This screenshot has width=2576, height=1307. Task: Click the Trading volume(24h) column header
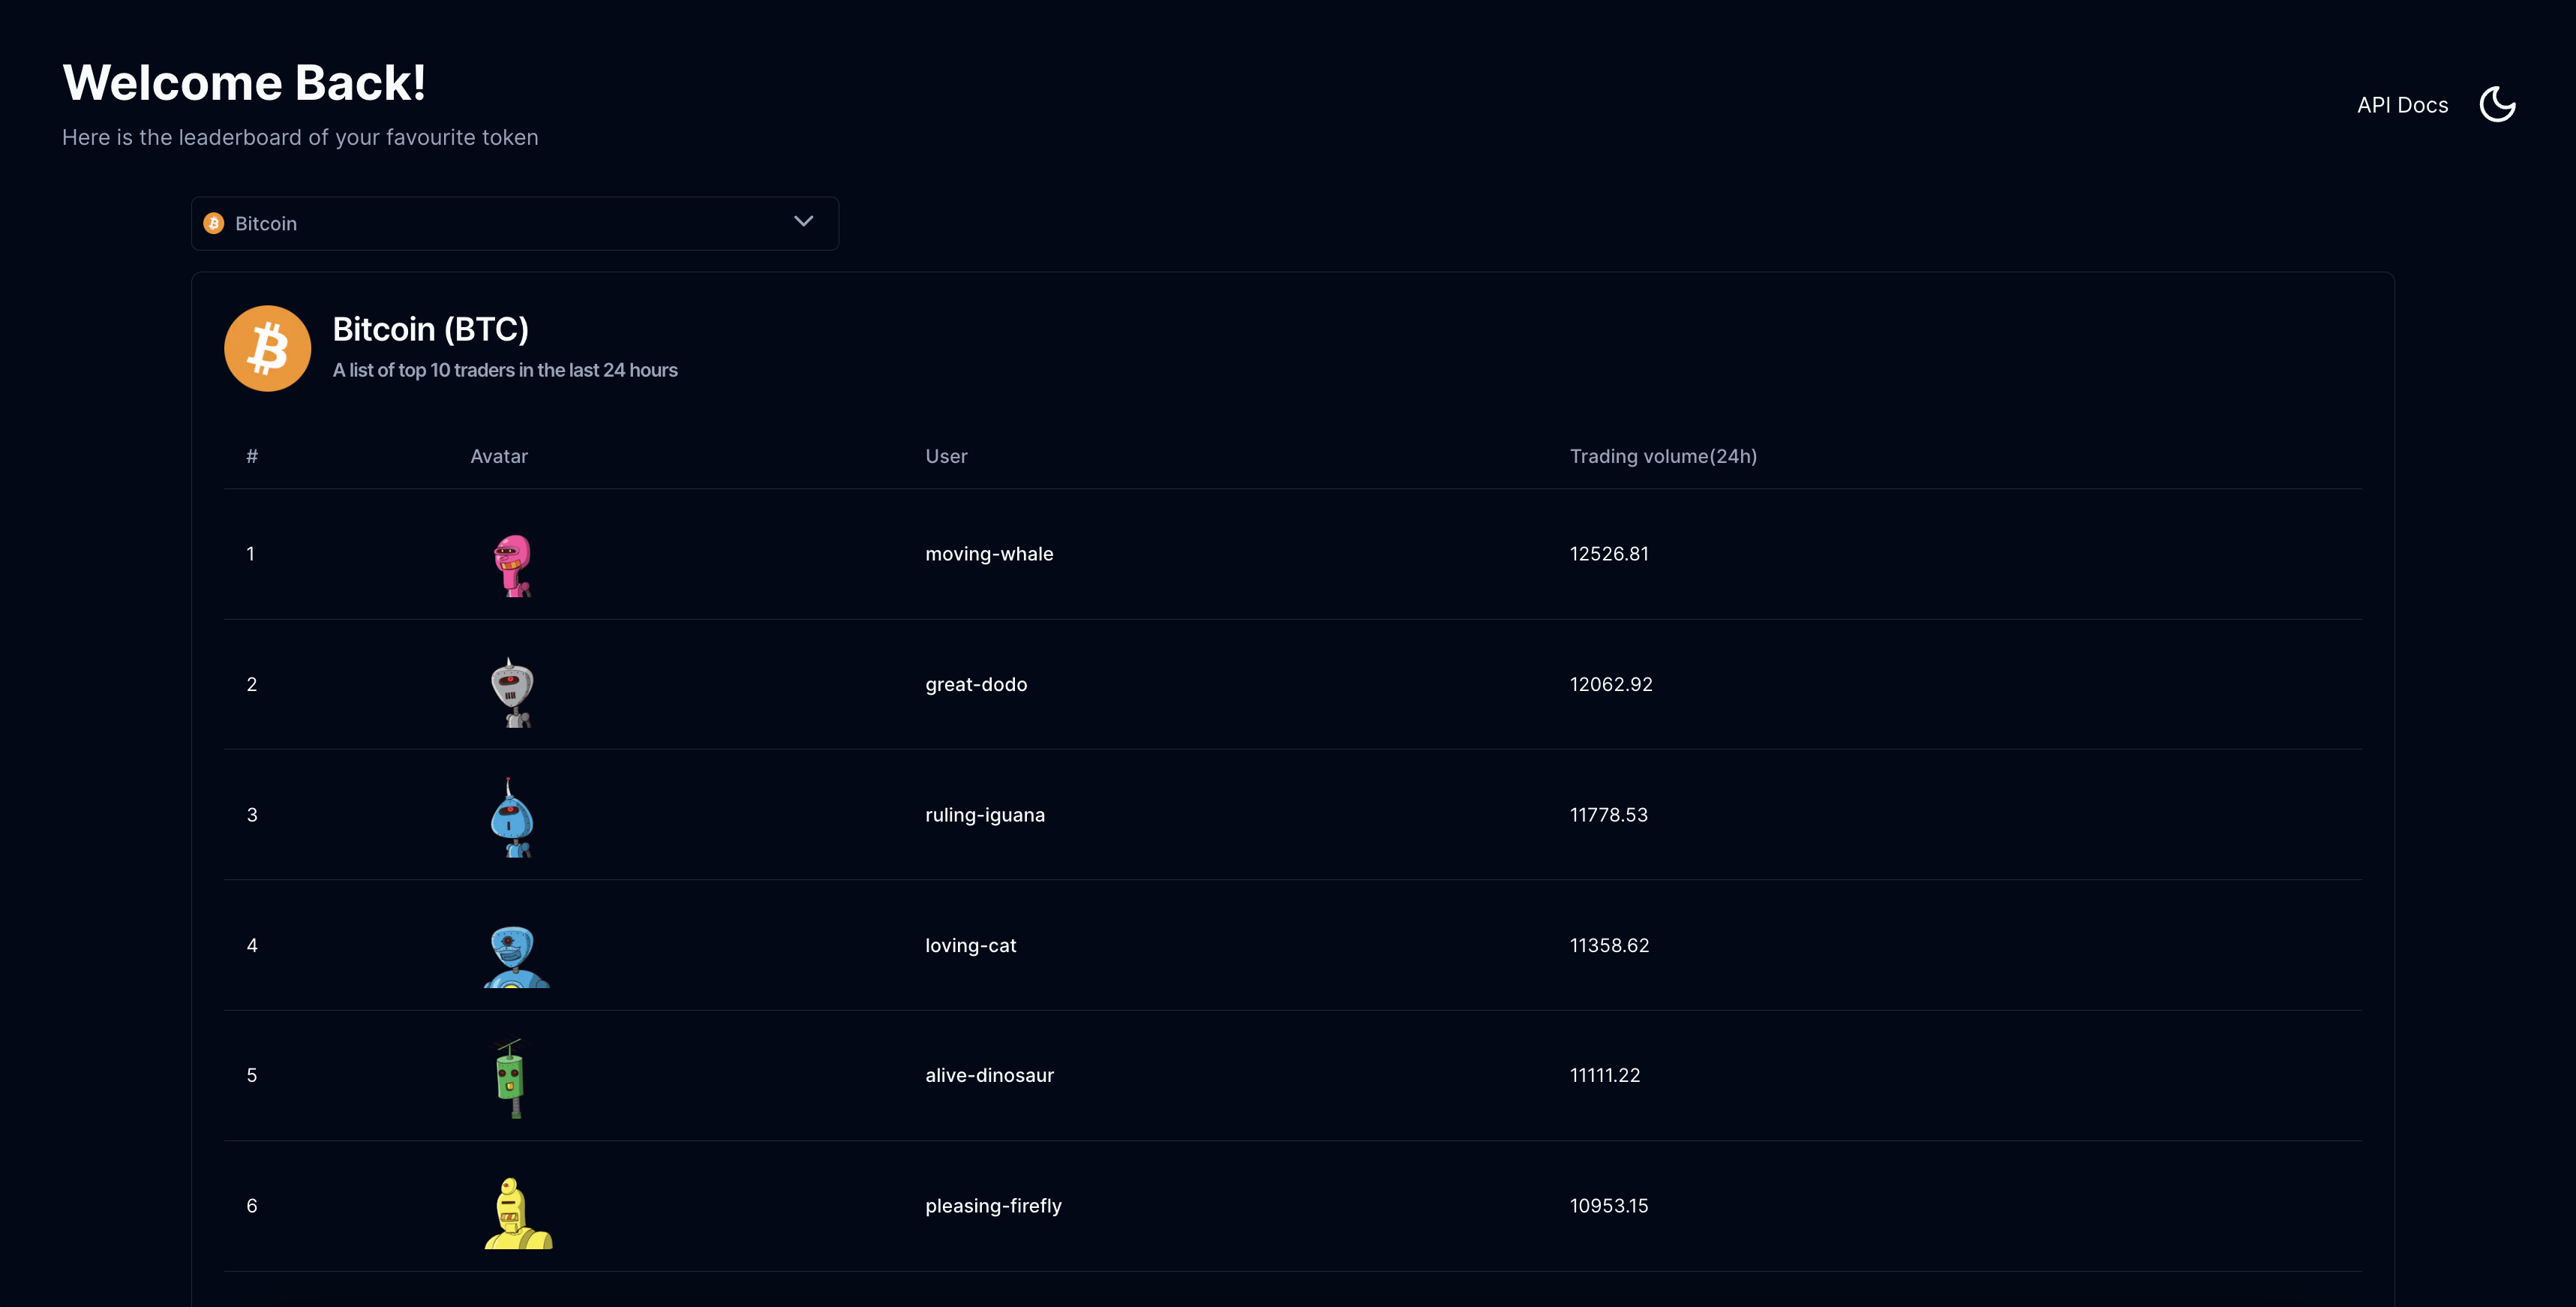point(1662,456)
